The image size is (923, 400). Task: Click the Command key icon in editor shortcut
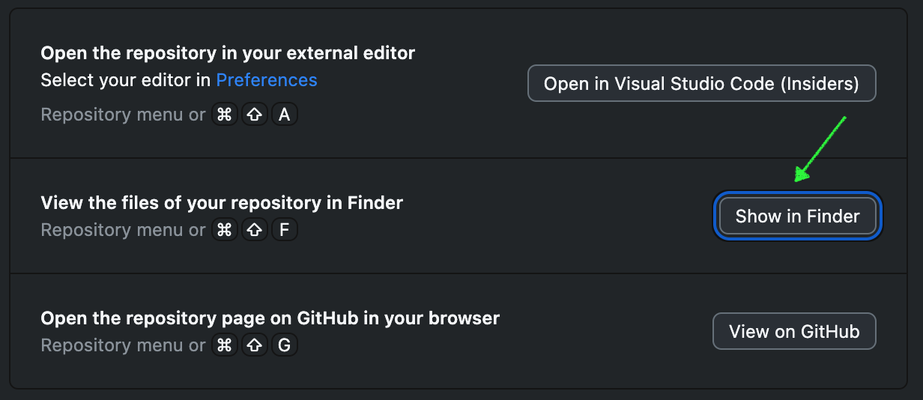point(224,115)
